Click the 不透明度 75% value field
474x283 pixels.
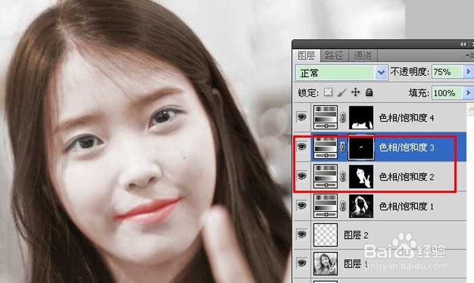[x=447, y=72]
